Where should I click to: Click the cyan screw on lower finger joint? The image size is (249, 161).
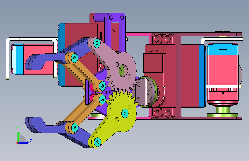(x=74, y=127)
